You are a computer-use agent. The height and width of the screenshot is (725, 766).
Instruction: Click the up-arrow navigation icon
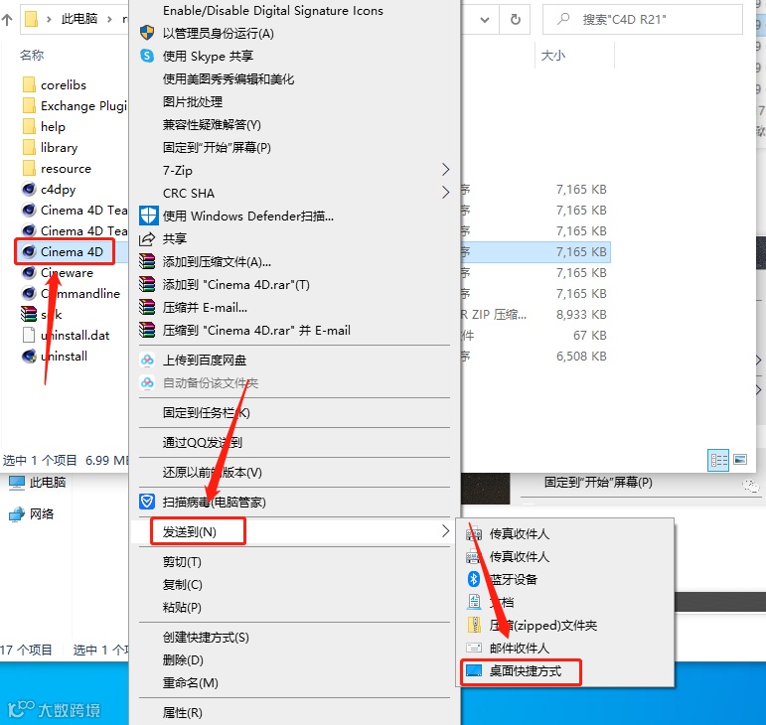pos(7,20)
